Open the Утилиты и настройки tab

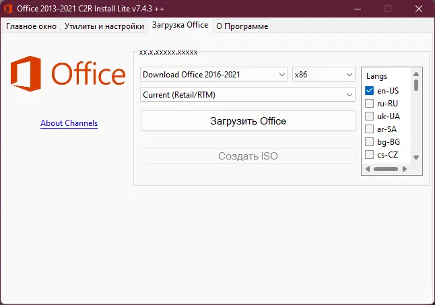[x=104, y=26]
